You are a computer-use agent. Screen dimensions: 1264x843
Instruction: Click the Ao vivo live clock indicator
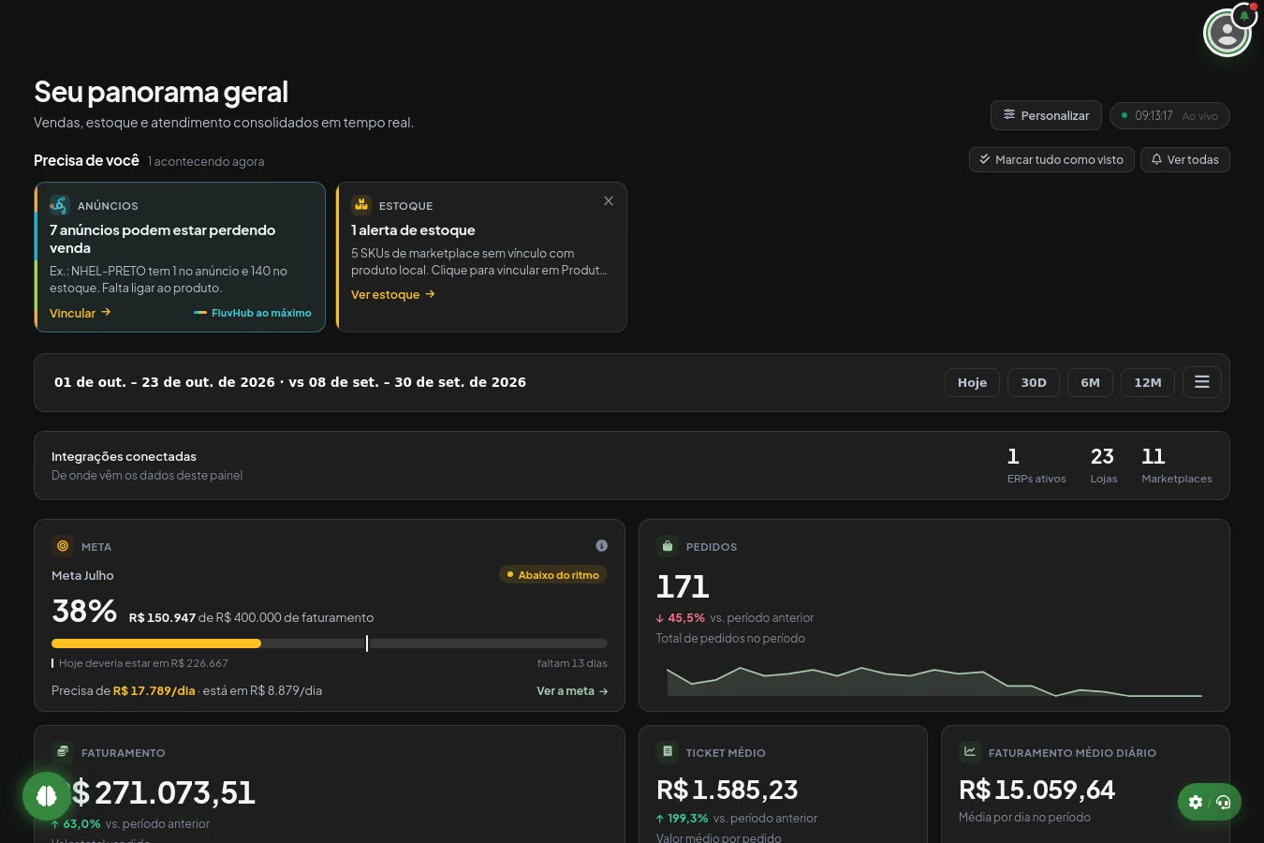1169,116
